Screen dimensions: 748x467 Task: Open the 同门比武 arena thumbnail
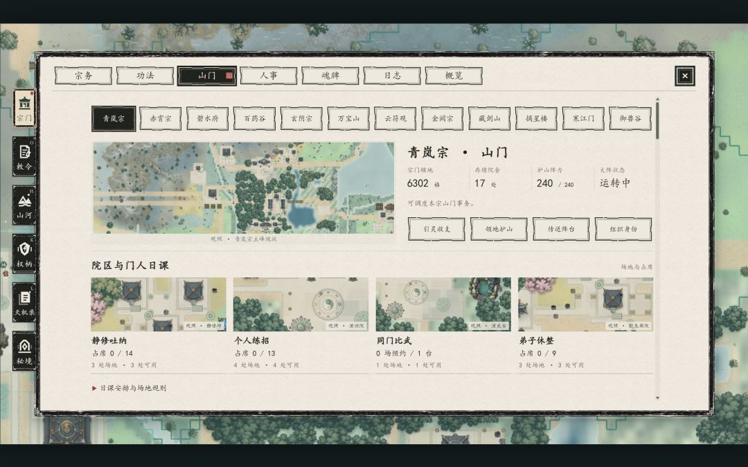(443, 304)
